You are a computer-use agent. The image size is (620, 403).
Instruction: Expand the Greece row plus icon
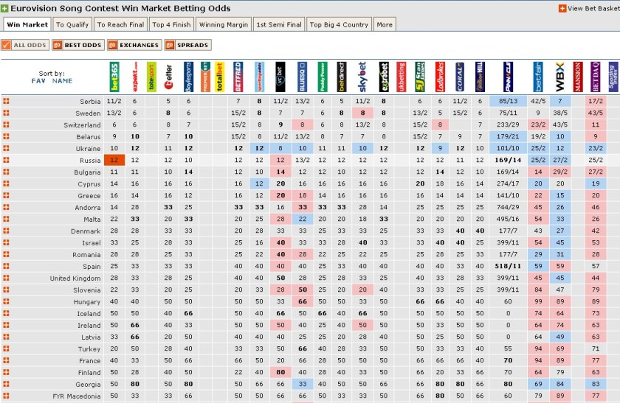tap(6, 195)
